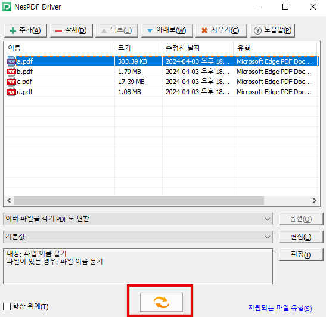326x317 pixels.
Task: Click the horizontal scrollbar thumb
Action: pos(139,201)
